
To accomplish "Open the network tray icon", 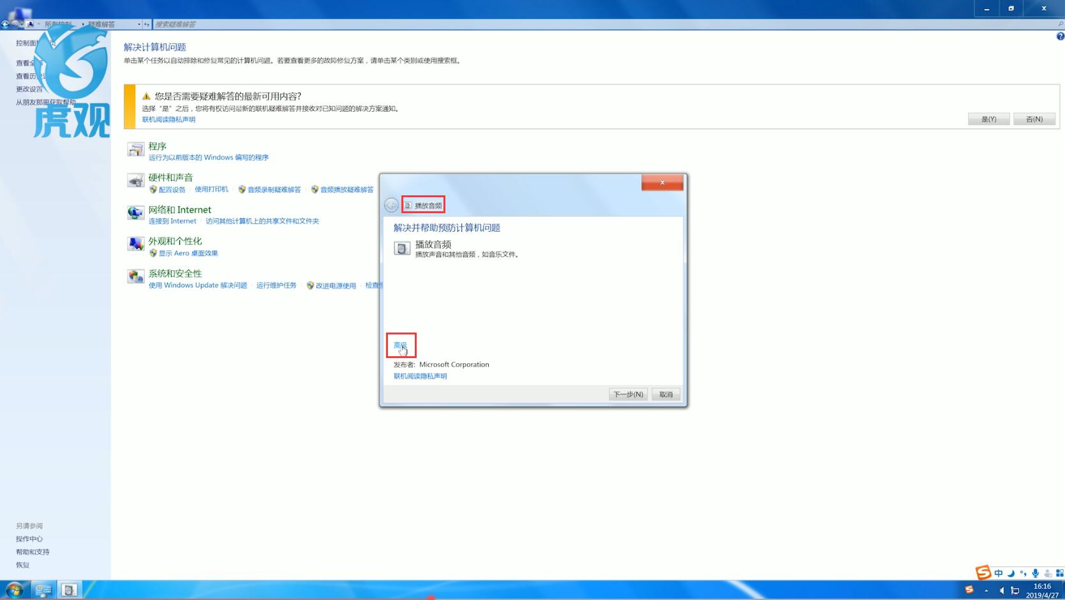I will click(x=1015, y=590).
